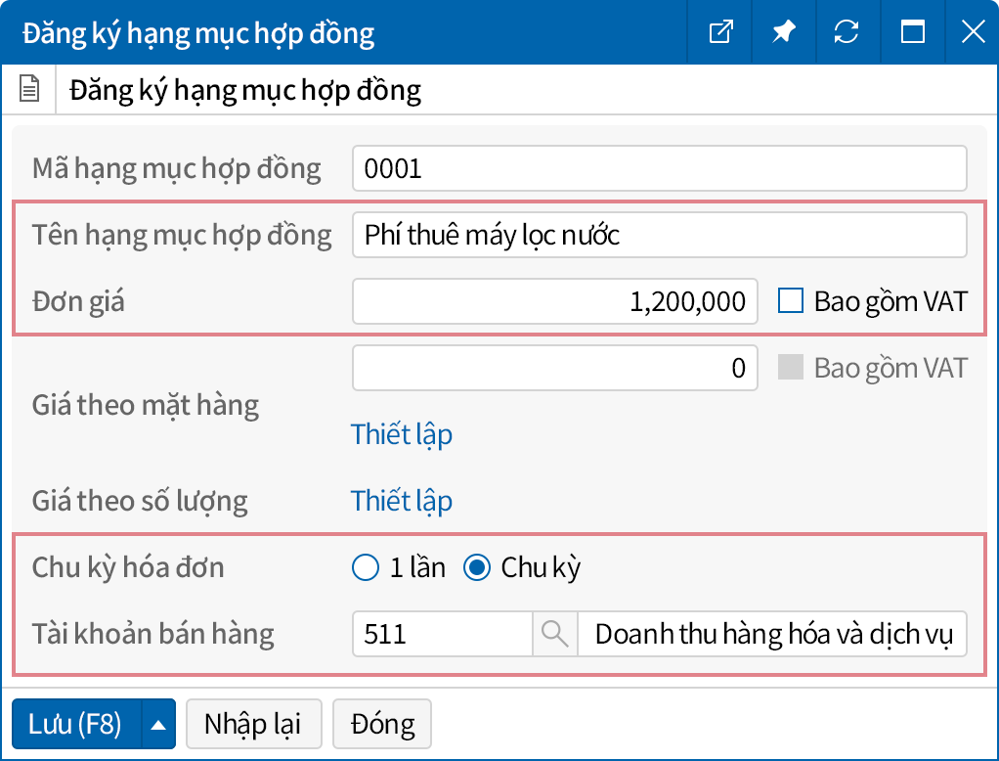The width and height of the screenshot is (999, 761).
Task: Open the form in a new window
Action: (x=720, y=32)
